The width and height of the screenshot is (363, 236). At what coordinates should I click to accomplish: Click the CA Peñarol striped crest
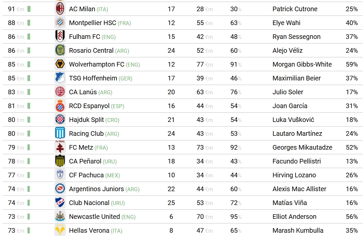(x=60, y=161)
